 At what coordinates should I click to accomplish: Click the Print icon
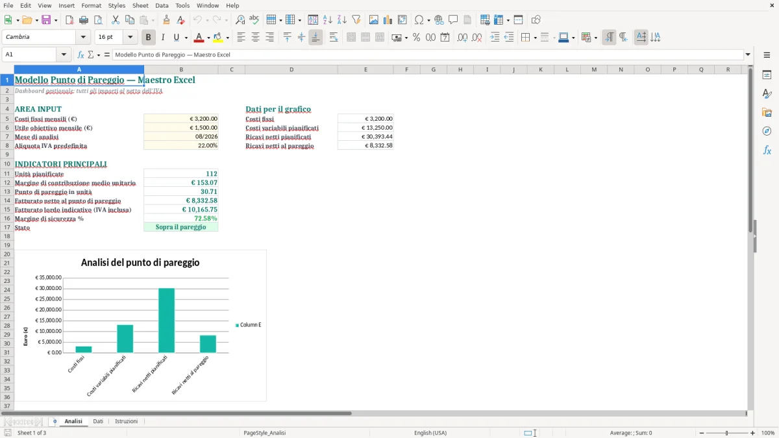(x=84, y=20)
